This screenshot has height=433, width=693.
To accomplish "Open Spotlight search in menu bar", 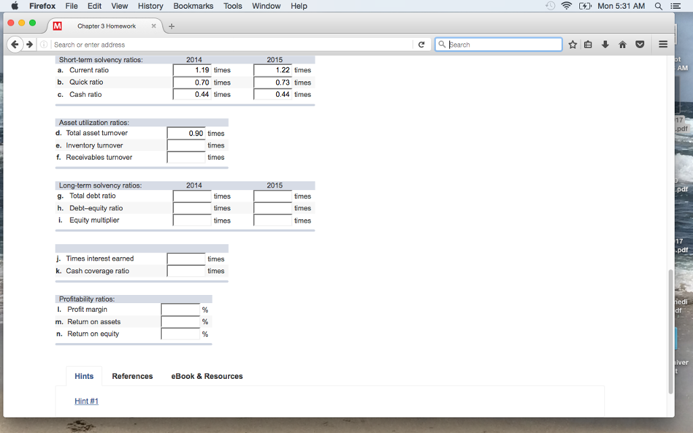I will pos(658,6).
